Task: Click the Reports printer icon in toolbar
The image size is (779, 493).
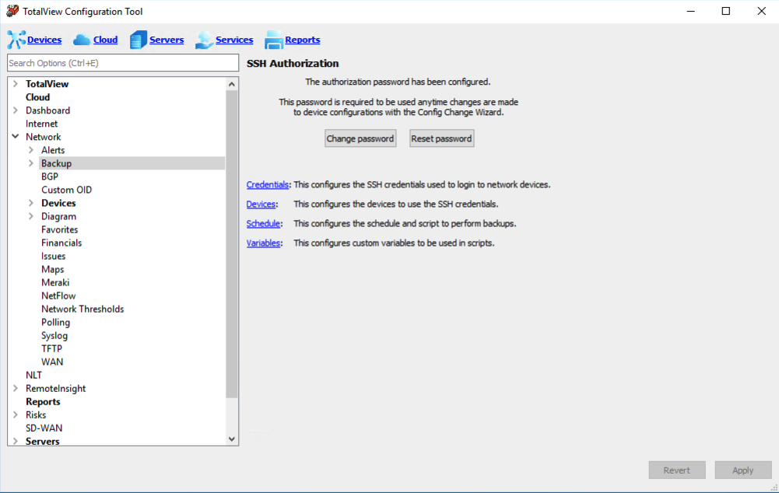Action: pyautogui.click(x=274, y=40)
